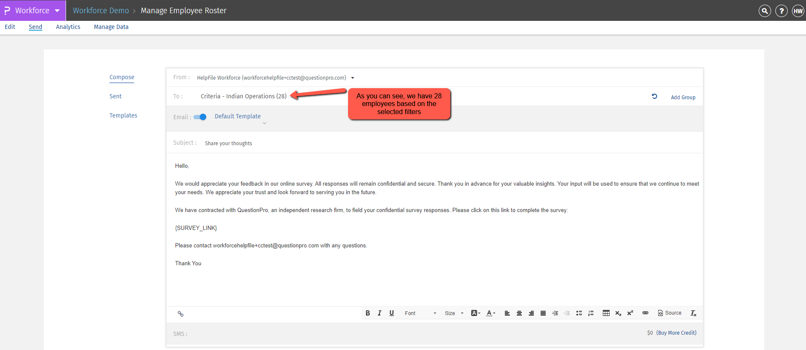Remove formatting from selected text

[x=694, y=313]
